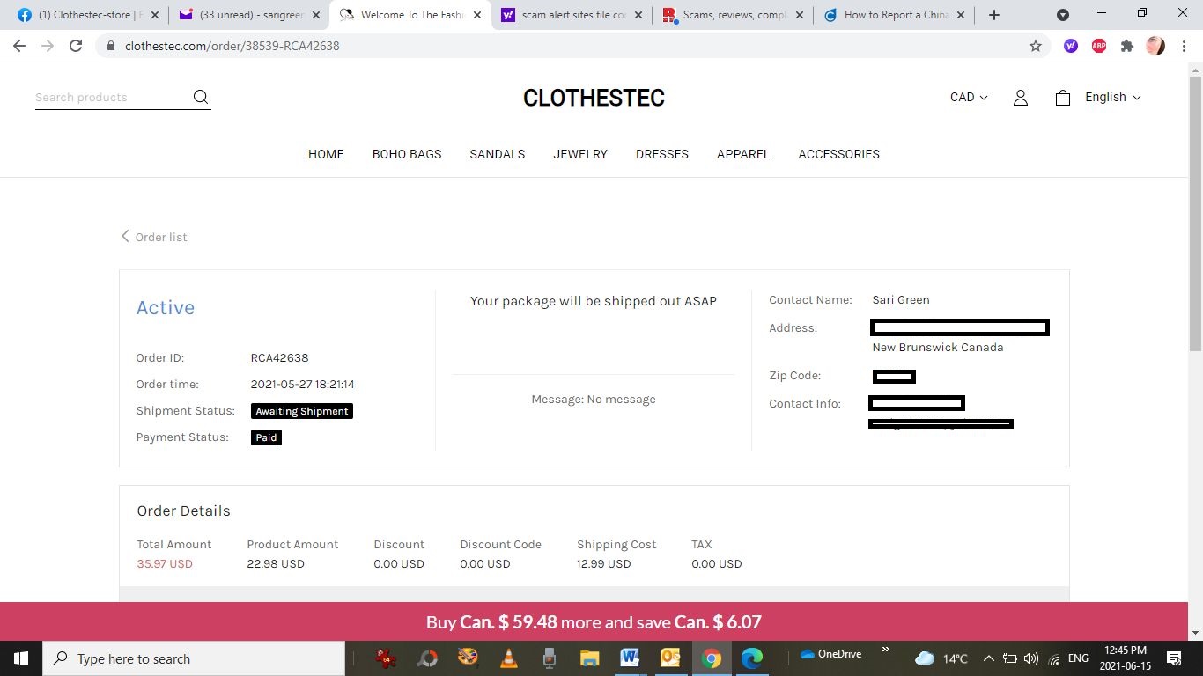
Task: Click the Awaiting Shipment status badge
Action: pyautogui.click(x=302, y=411)
